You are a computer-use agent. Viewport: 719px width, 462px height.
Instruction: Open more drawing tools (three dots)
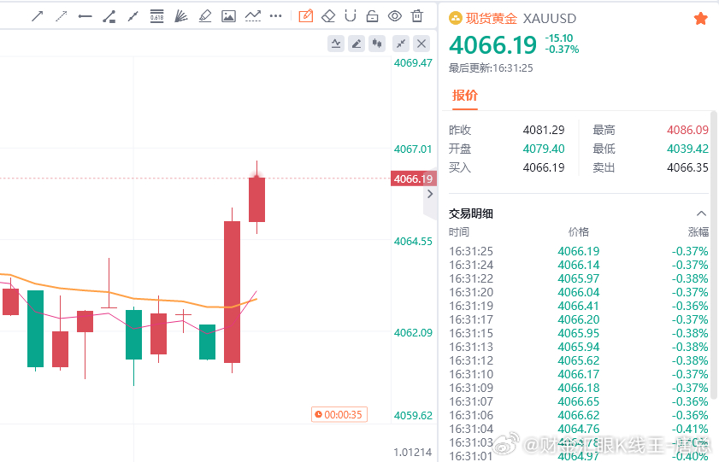[275, 16]
